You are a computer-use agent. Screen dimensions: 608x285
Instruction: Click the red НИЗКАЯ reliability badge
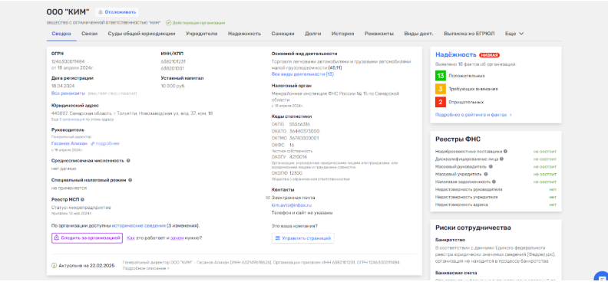tap(489, 55)
